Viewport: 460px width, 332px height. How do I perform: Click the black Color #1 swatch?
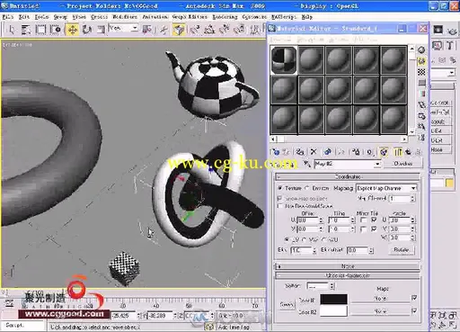[x=333, y=300]
